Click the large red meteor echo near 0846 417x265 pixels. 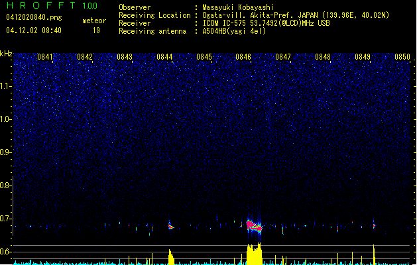(x=254, y=226)
